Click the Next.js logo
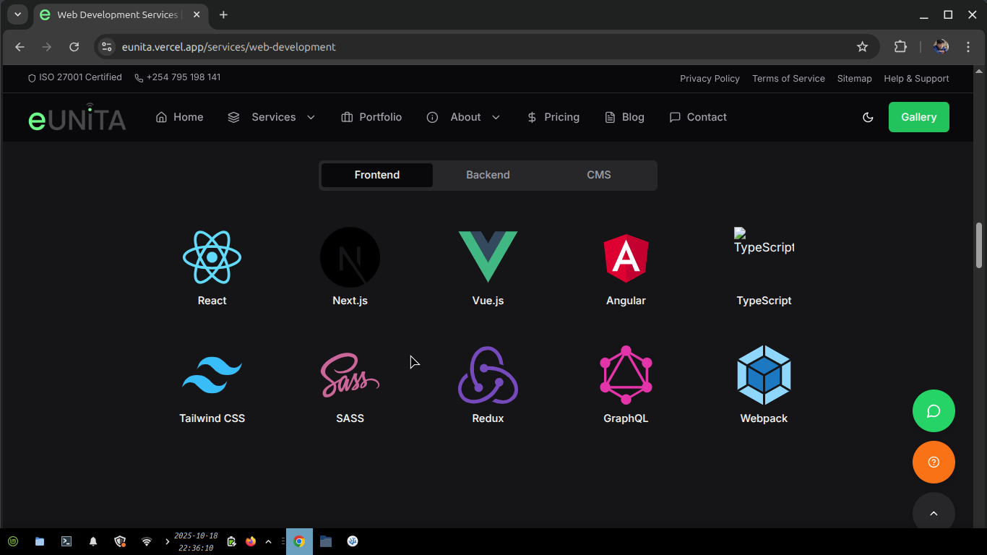 pyautogui.click(x=350, y=257)
